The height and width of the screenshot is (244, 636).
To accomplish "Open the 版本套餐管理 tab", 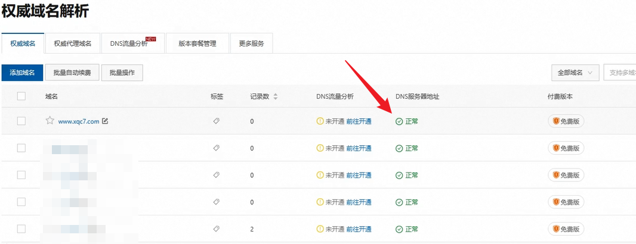I will pos(197,43).
